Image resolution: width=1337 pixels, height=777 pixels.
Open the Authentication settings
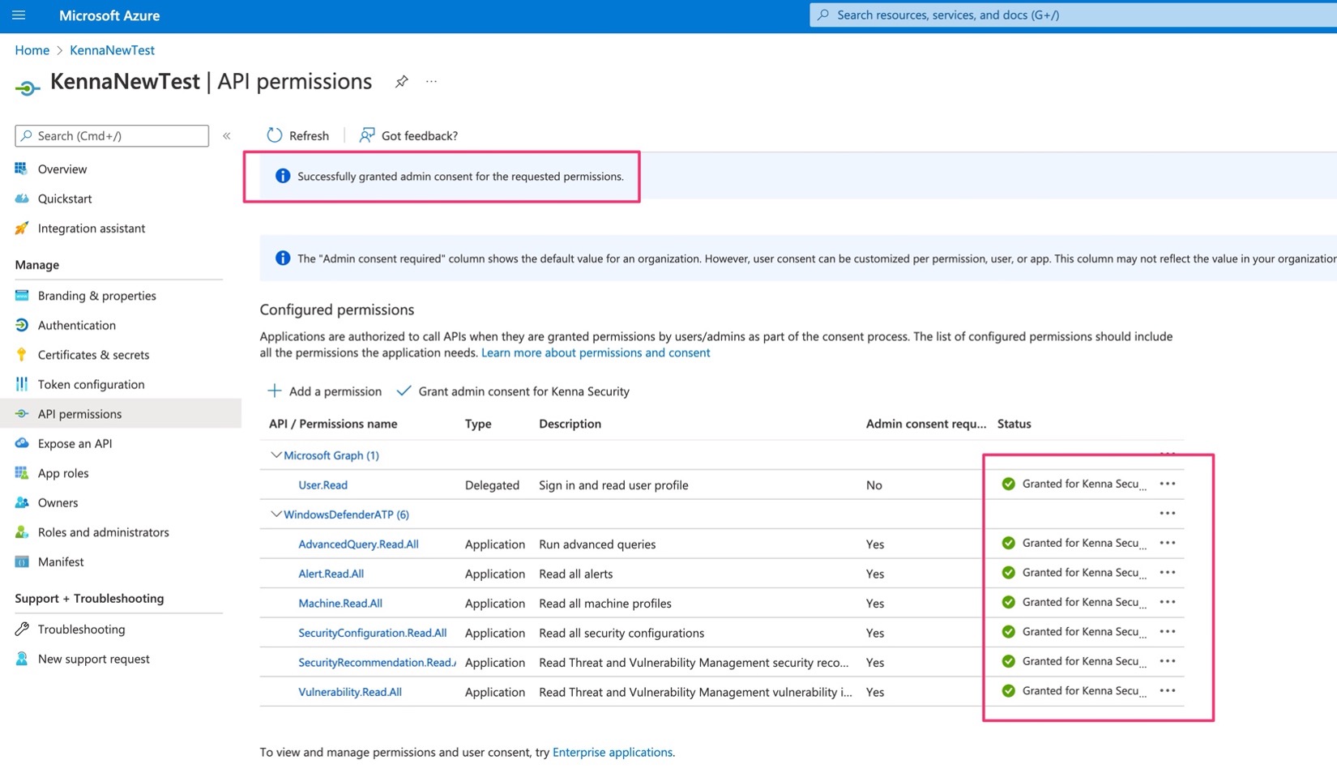tap(76, 325)
